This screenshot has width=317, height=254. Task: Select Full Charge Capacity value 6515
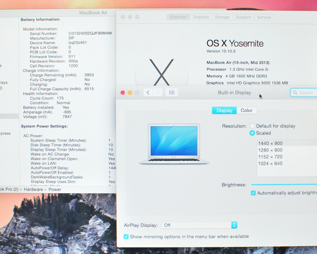point(89,89)
